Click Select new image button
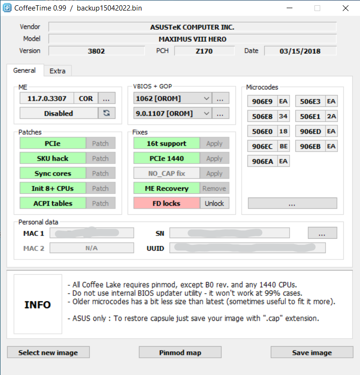The height and width of the screenshot is (375, 360). (x=48, y=352)
